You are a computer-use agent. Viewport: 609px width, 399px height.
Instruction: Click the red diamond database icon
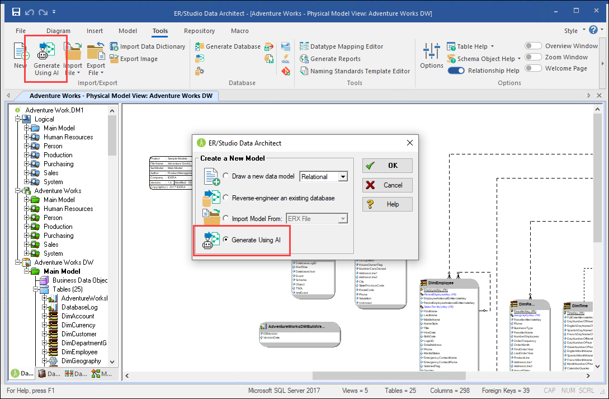pos(286,71)
